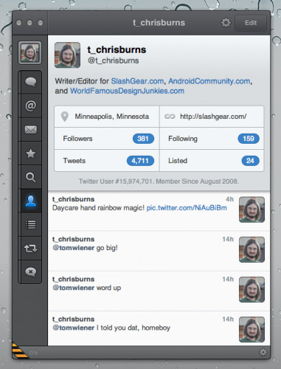Open the retweets icon in sidebar
281x369 pixels.
[30, 248]
